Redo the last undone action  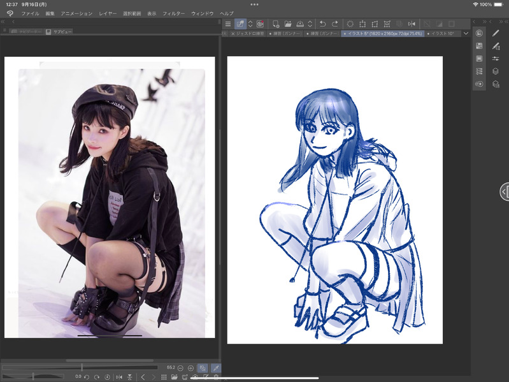(x=334, y=24)
